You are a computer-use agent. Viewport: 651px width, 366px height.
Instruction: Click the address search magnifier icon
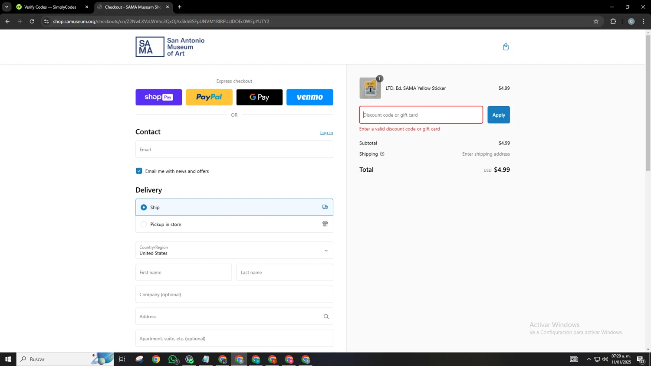(326, 317)
